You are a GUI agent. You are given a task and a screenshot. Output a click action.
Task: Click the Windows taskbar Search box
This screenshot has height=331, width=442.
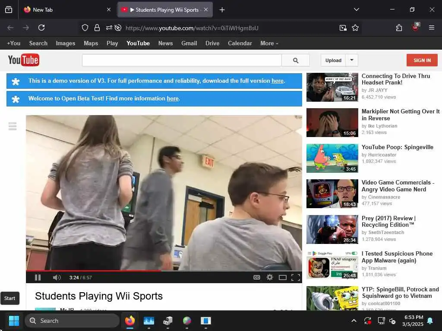tap(72, 321)
